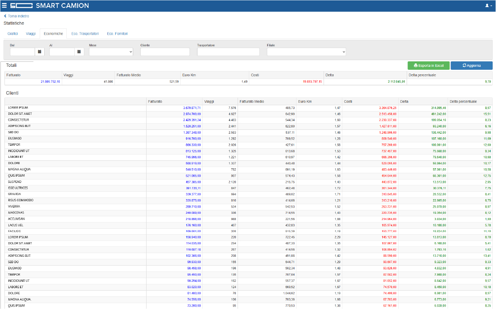Click Fatturato value 73.200,00

pos(194,306)
